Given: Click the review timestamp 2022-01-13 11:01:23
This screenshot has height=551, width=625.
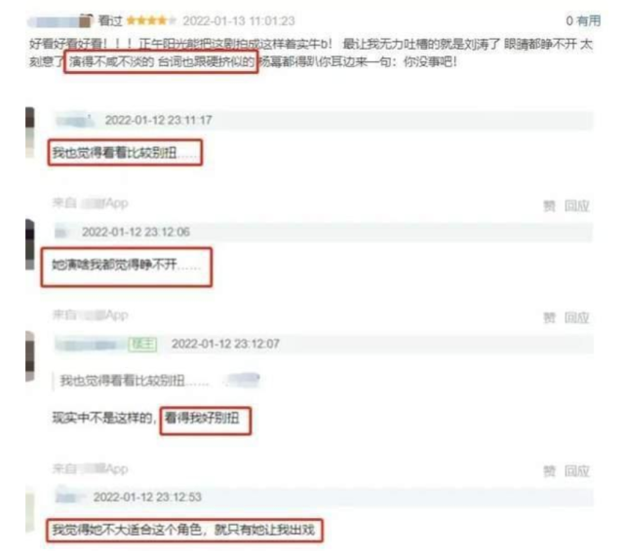Looking at the screenshot, I should click(239, 20).
